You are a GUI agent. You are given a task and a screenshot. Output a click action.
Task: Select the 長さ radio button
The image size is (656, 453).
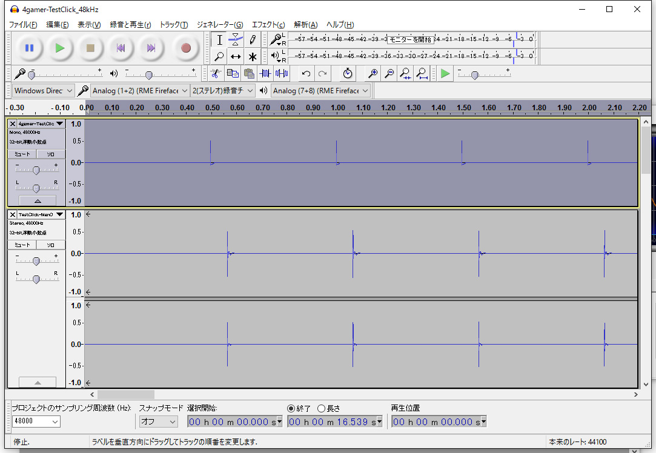point(322,408)
